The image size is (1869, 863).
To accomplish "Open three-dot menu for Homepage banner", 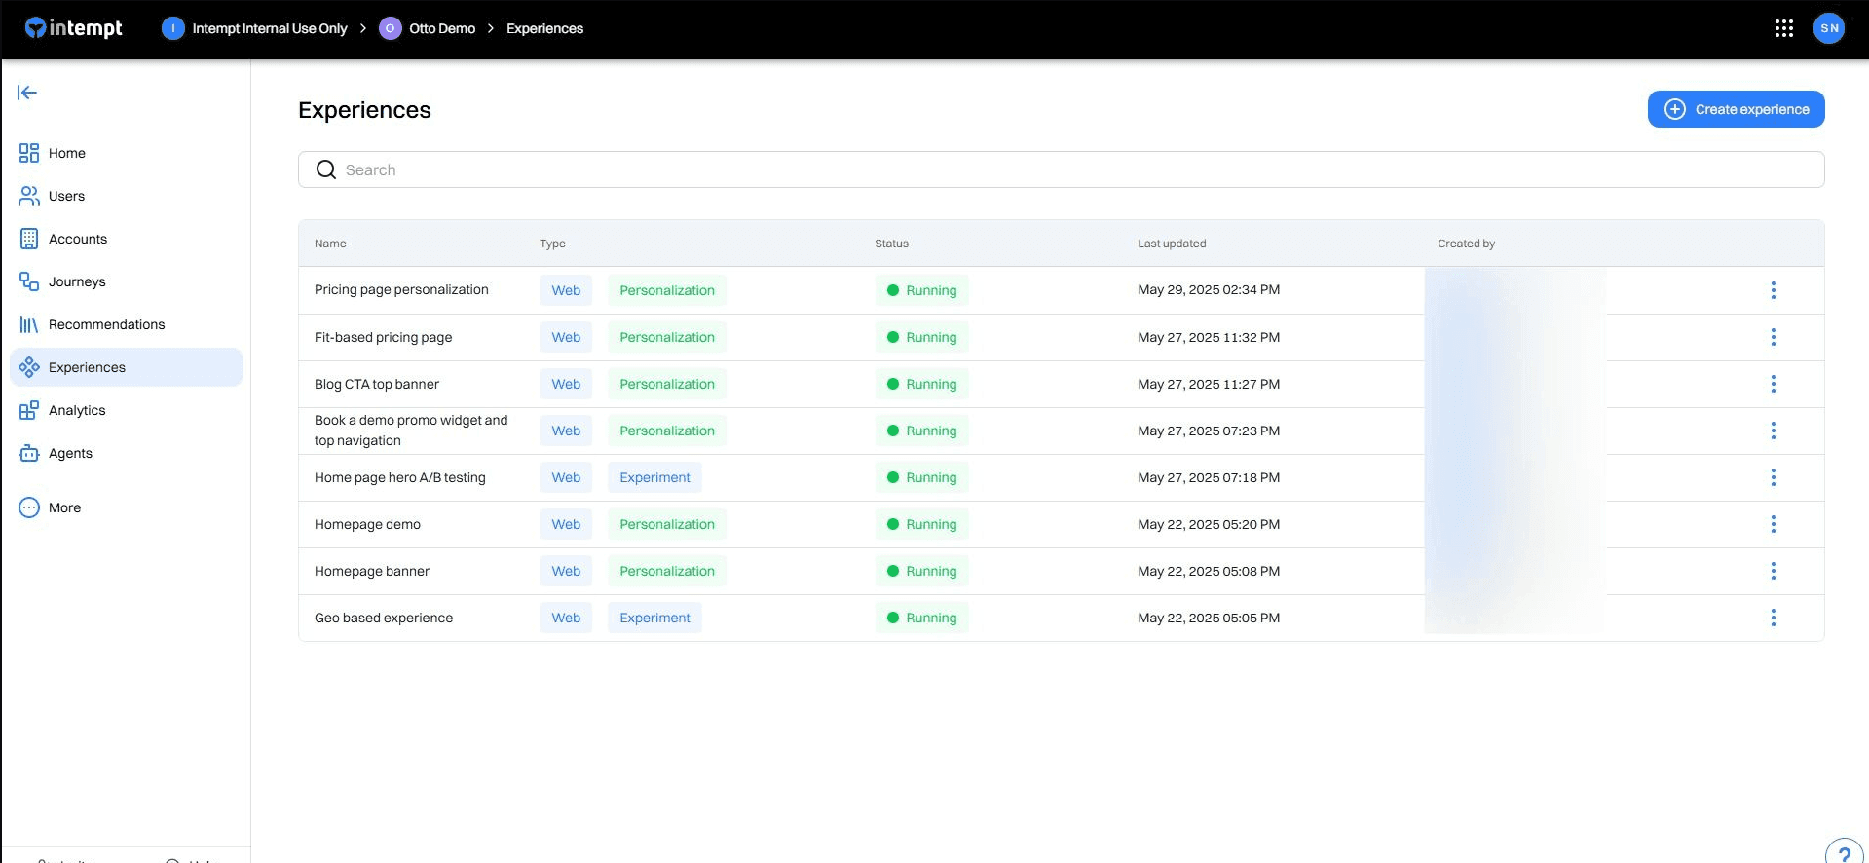I will coord(1773,571).
